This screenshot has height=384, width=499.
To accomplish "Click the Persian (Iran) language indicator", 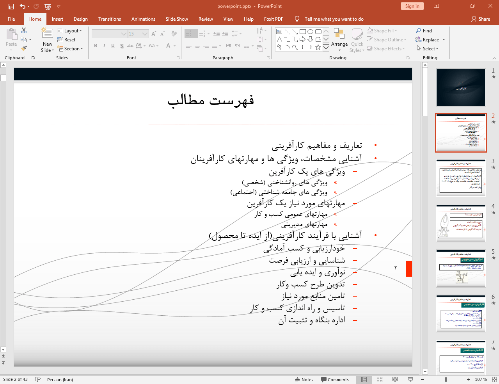I will (60, 379).
